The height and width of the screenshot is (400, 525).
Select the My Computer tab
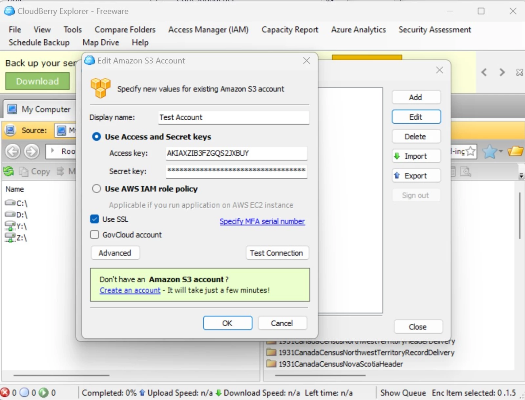39,109
